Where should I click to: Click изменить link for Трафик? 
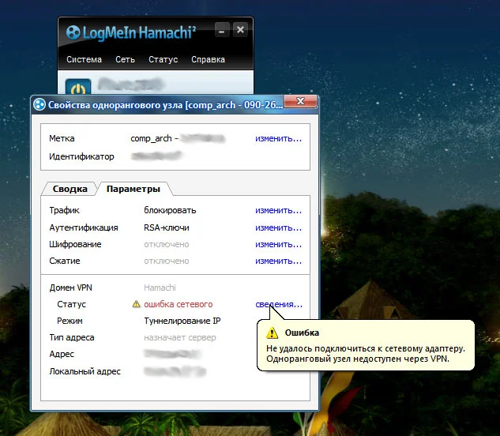tap(278, 211)
